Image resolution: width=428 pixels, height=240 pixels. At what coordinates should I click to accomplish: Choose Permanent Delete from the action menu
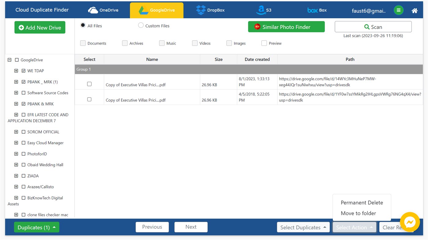(x=362, y=202)
